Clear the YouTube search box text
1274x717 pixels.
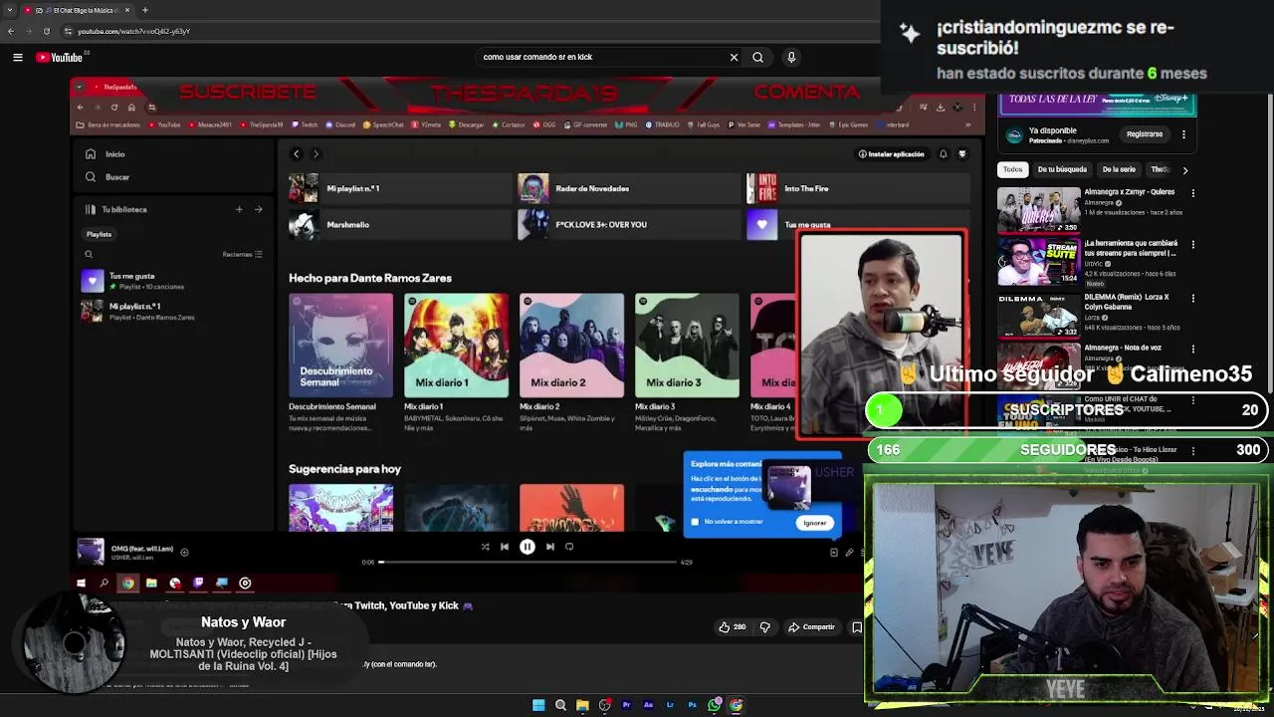click(x=734, y=58)
